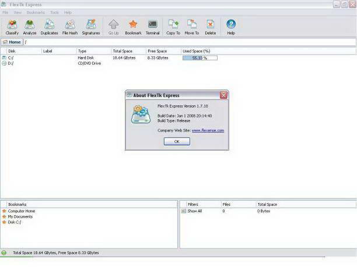Open the Tools menu
This screenshot has width=357, height=267.
coord(54,12)
